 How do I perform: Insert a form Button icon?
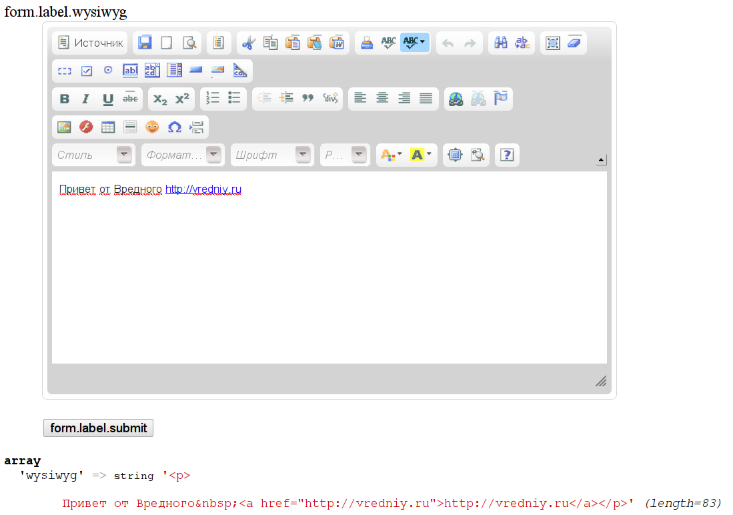pos(196,70)
